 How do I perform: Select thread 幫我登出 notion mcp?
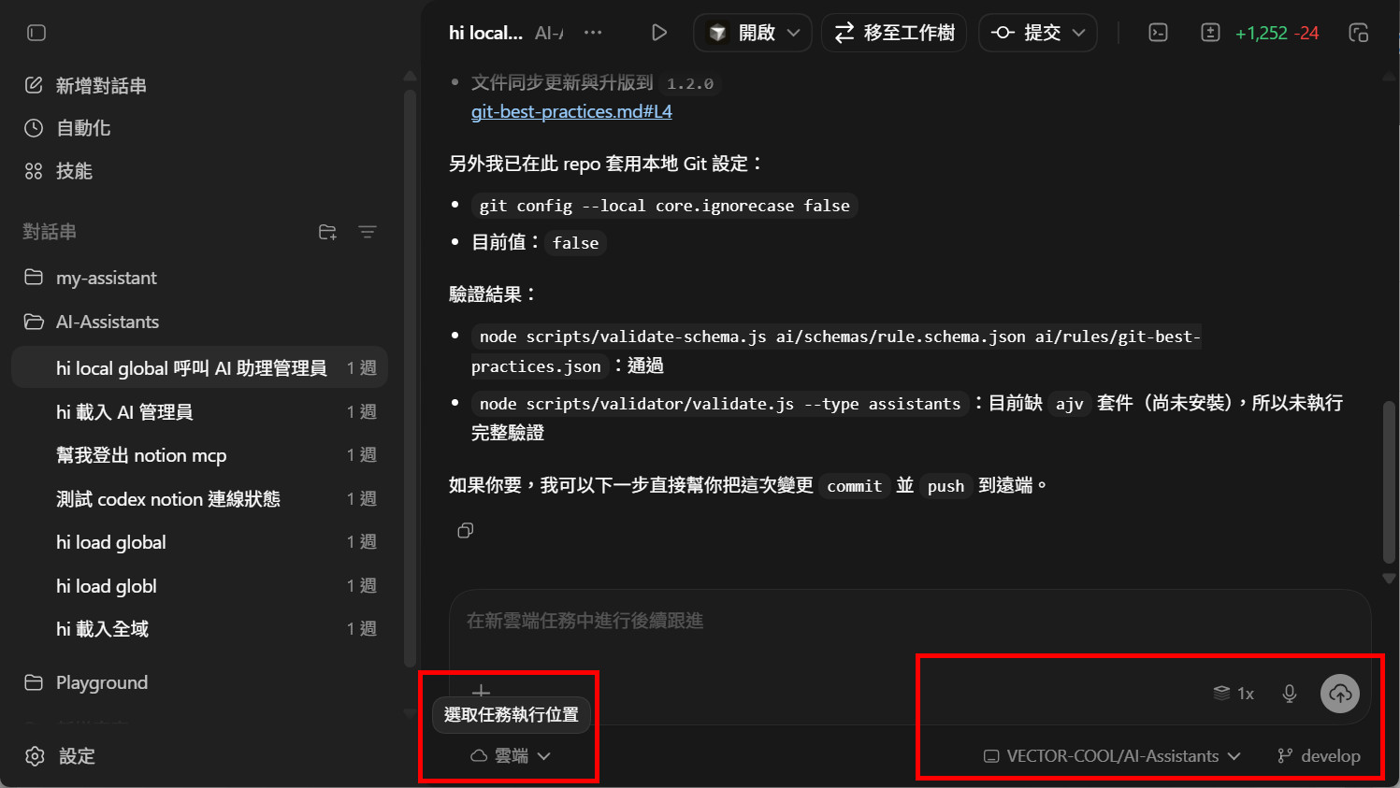[x=141, y=455]
